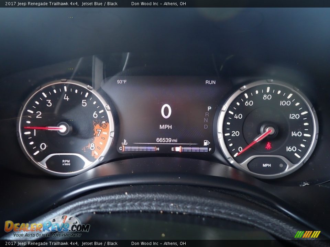Click the MPH label under the digital speed
This screenshot has height=247, width=330.
point(166,127)
